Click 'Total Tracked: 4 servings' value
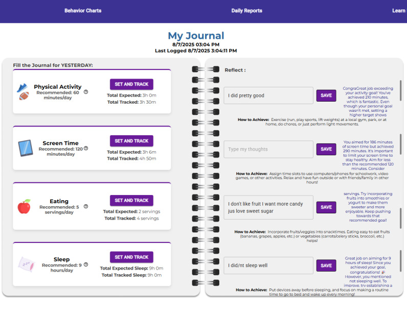407x316 pixels. 131,218
